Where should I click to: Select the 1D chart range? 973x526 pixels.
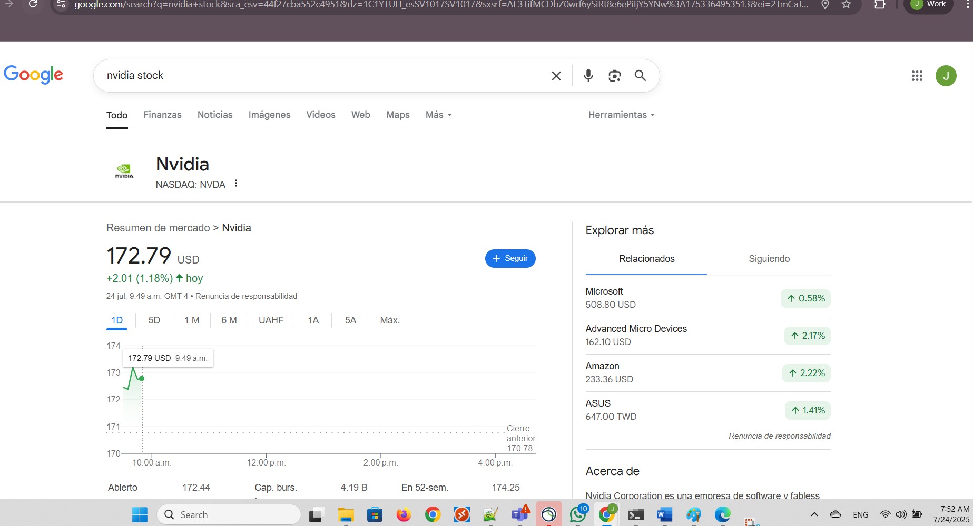(117, 320)
